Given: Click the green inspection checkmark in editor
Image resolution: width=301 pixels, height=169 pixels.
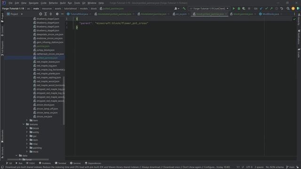Looking at the screenshot, I should click(294, 19).
